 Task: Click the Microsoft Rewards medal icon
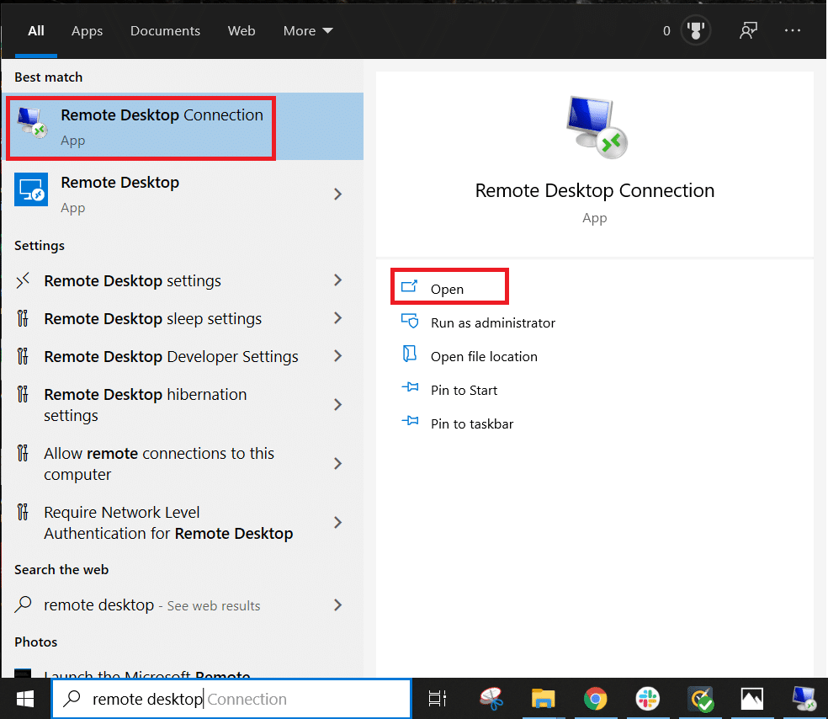point(695,30)
